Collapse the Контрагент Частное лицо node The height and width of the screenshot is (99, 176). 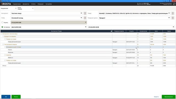pos(1,34)
